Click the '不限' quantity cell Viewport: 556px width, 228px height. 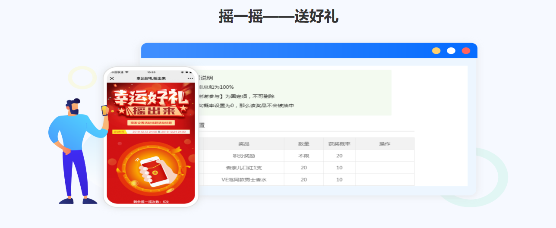point(303,156)
